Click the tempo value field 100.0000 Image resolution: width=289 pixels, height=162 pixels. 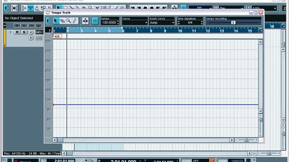[109, 23]
